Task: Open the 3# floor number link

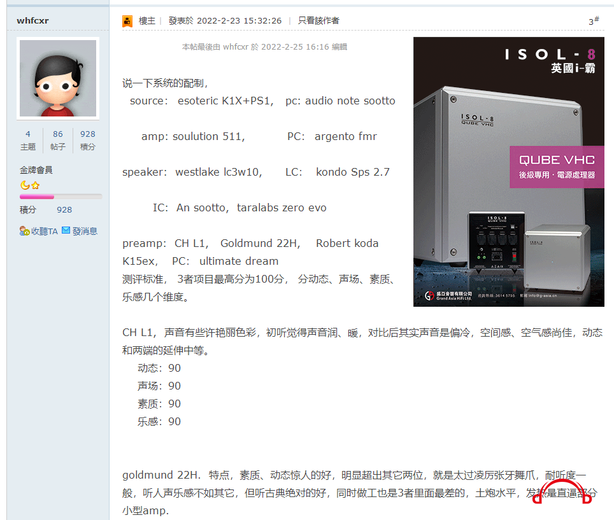Action: coord(594,21)
